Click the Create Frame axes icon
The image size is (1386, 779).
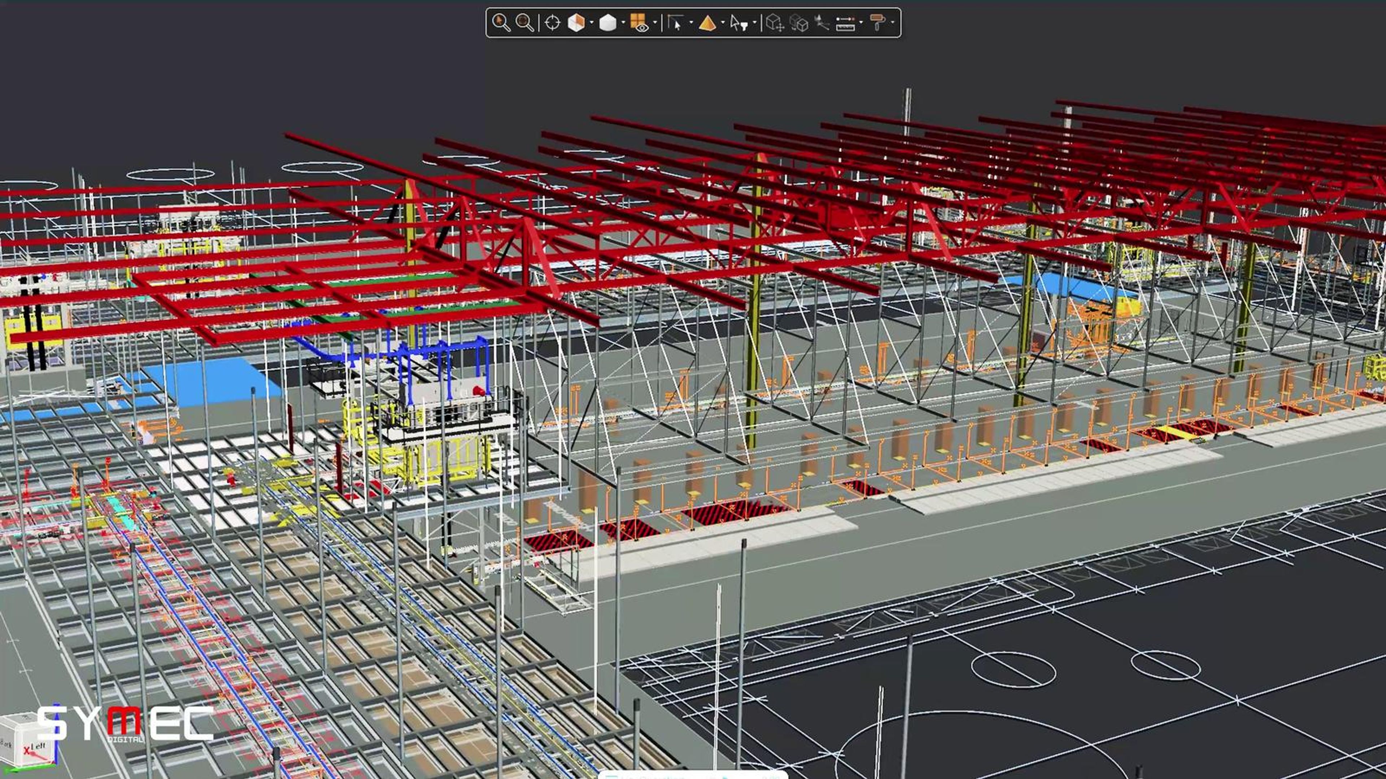point(821,23)
